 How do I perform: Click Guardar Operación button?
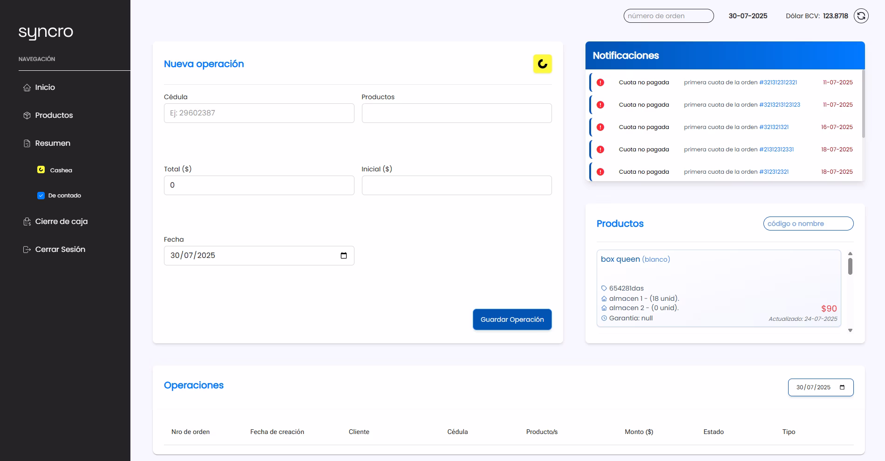(512, 319)
